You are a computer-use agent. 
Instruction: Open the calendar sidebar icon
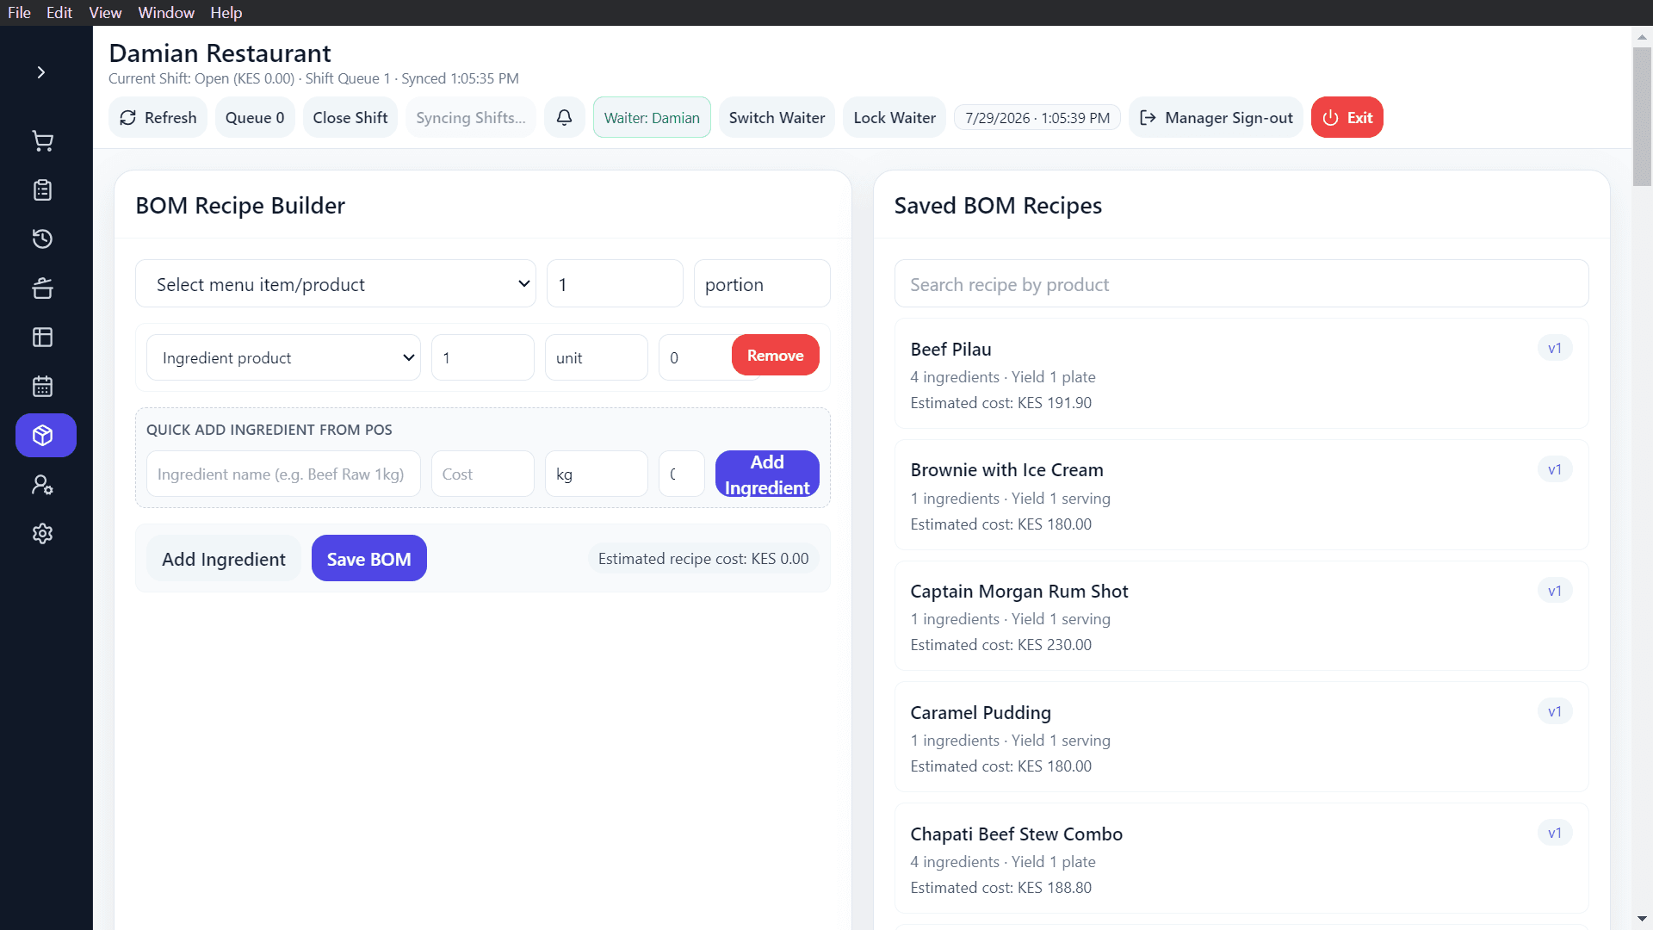coord(43,387)
